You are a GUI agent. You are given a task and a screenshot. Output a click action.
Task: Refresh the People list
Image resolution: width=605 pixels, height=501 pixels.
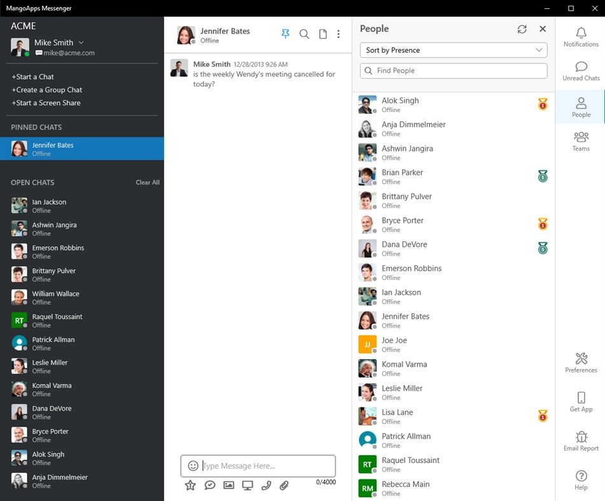coord(522,29)
